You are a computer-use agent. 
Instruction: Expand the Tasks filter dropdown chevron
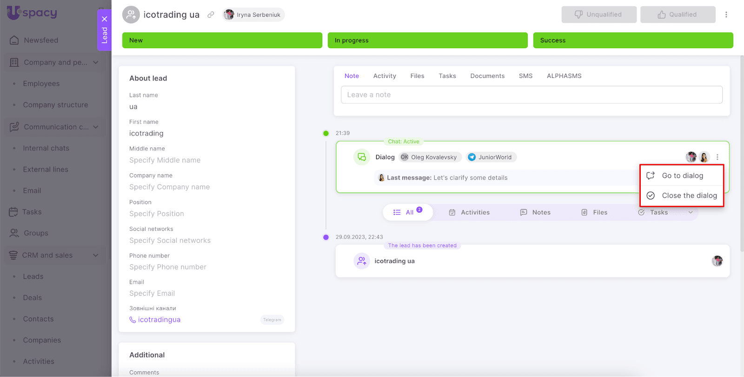(691, 213)
